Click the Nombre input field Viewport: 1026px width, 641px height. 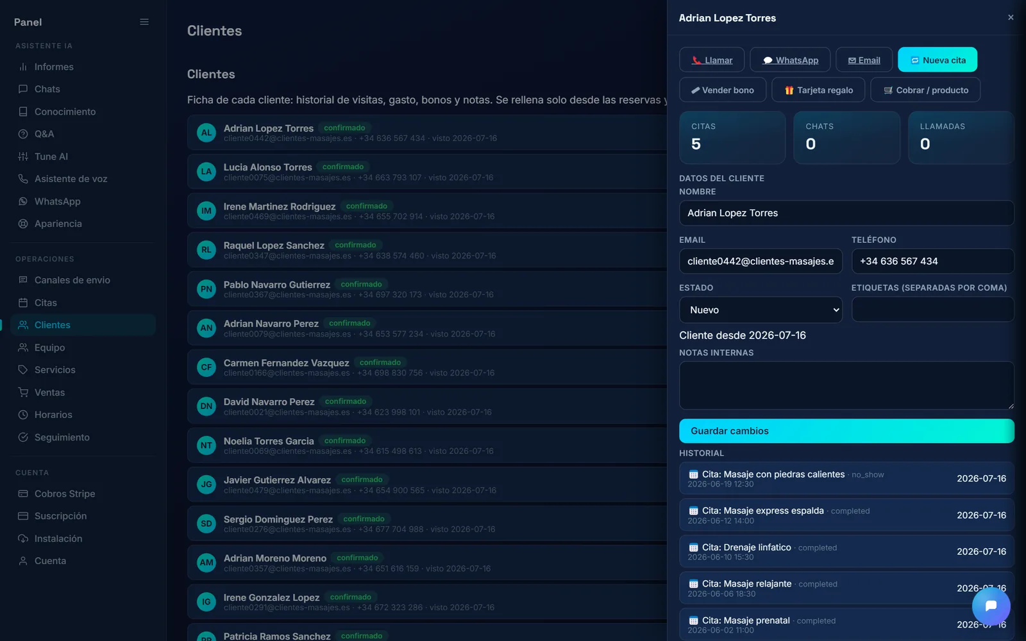846,213
